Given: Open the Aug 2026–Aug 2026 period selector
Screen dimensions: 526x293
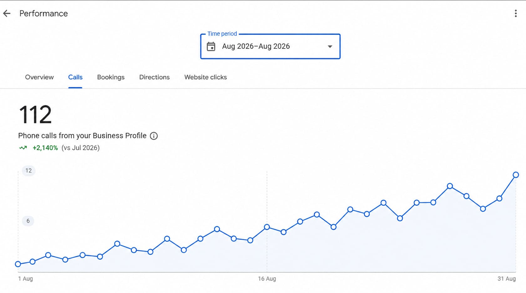Looking at the screenshot, I should pos(270,46).
